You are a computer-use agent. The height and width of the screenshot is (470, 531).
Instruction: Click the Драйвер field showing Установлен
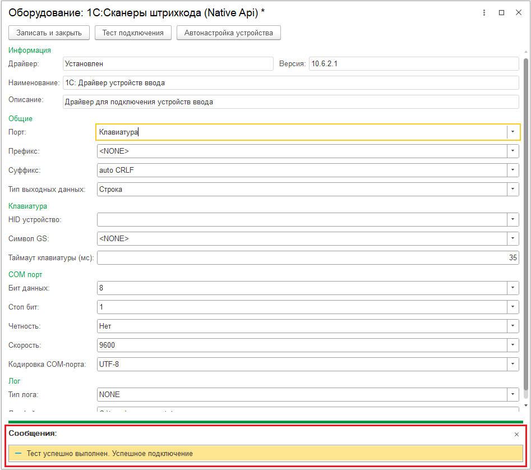point(168,64)
